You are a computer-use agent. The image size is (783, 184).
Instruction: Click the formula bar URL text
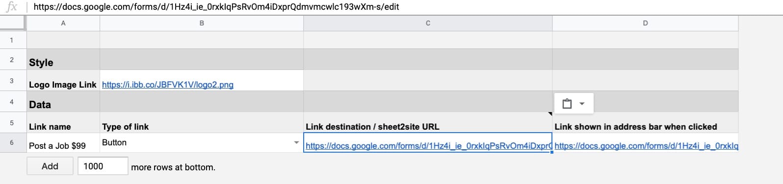coord(216,7)
